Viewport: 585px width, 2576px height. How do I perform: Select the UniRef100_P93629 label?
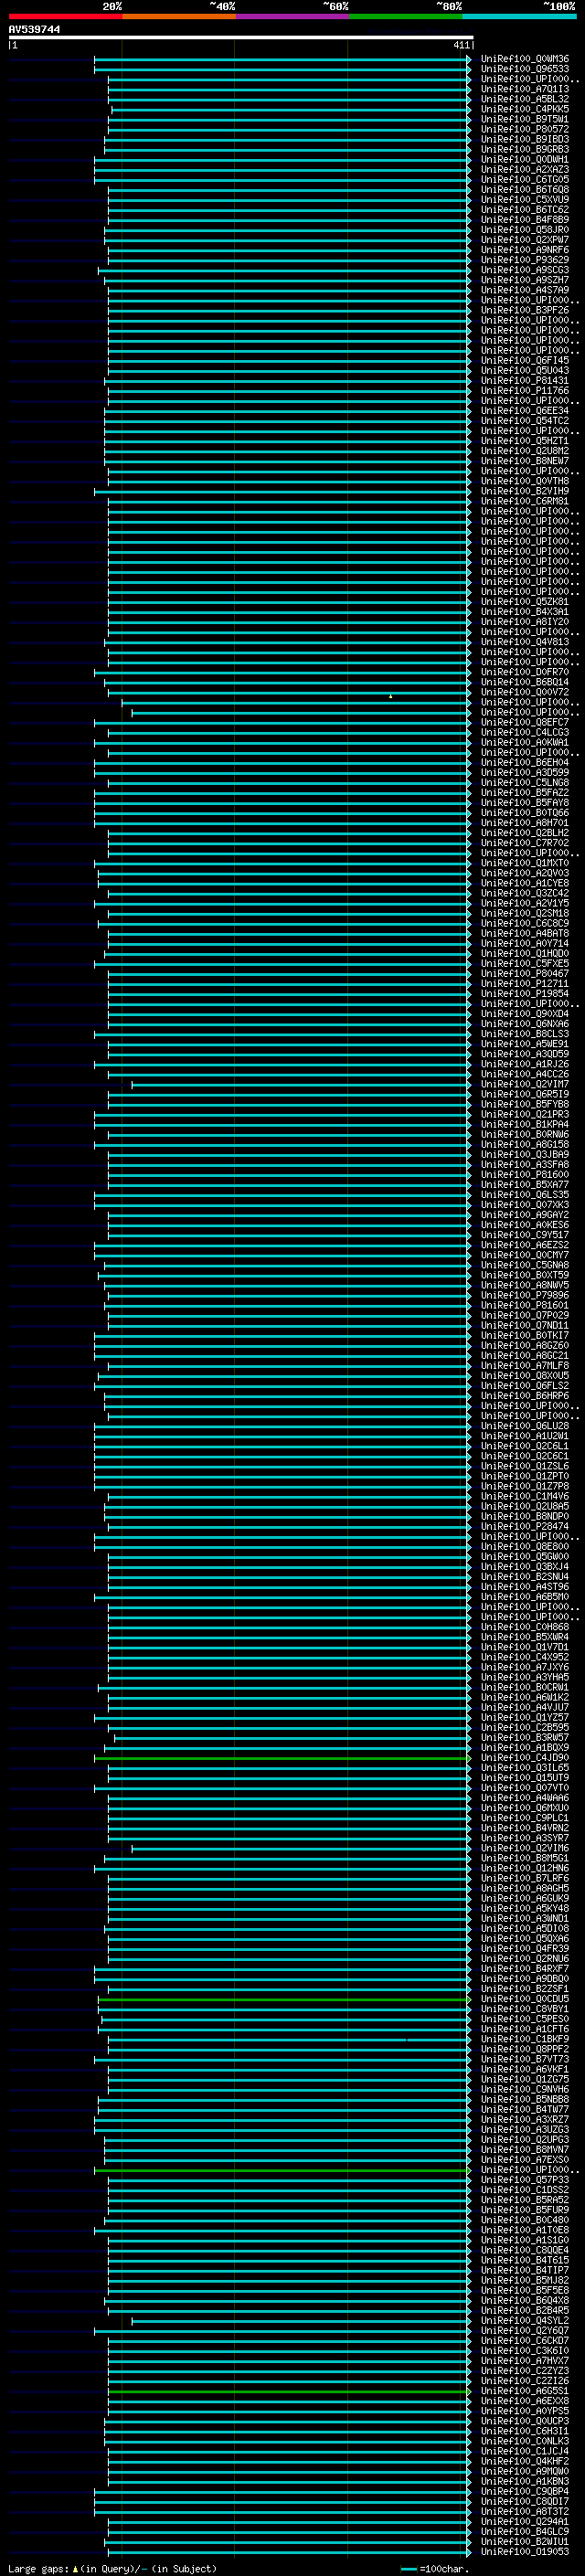point(524,260)
